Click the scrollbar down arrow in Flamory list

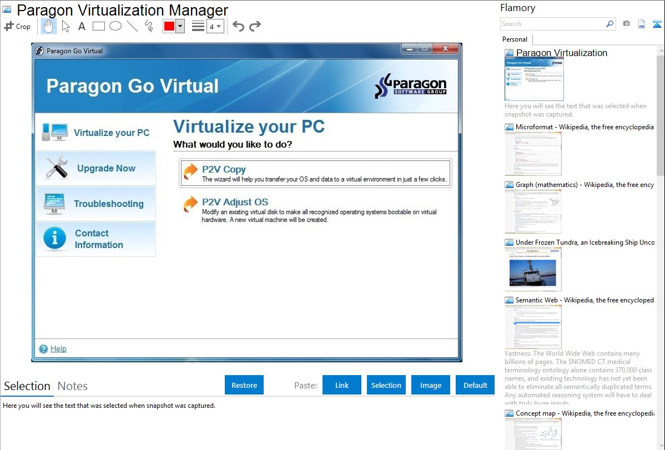pyautogui.click(x=661, y=446)
